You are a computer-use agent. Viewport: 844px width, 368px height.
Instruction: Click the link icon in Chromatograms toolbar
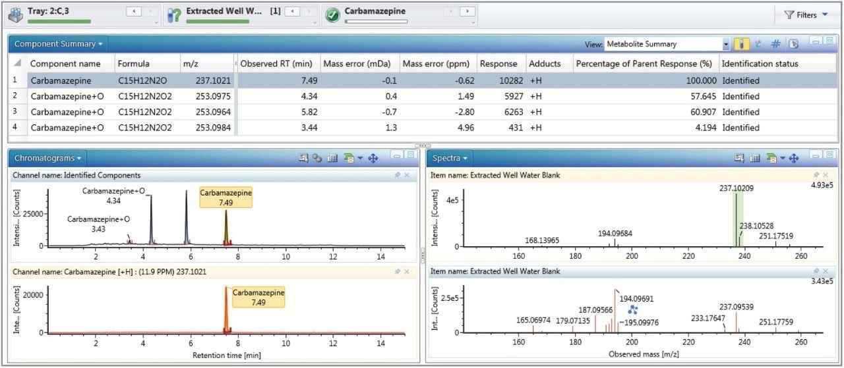[316, 158]
